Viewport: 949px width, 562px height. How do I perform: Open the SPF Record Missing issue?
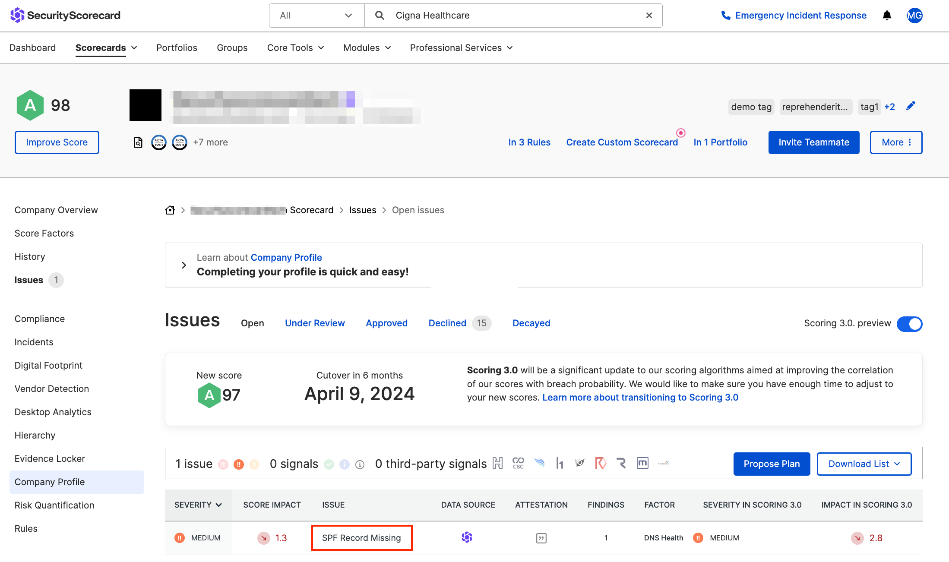pyautogui.click(x=361, y=538)
